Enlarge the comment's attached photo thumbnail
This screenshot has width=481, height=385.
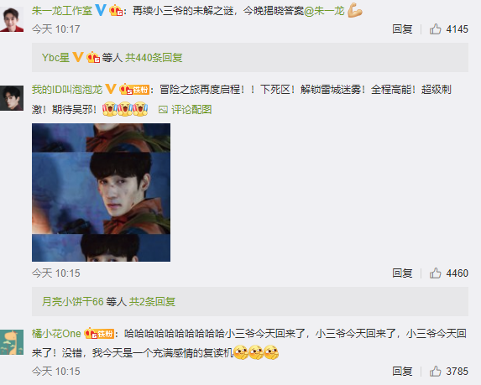point(101,193)
